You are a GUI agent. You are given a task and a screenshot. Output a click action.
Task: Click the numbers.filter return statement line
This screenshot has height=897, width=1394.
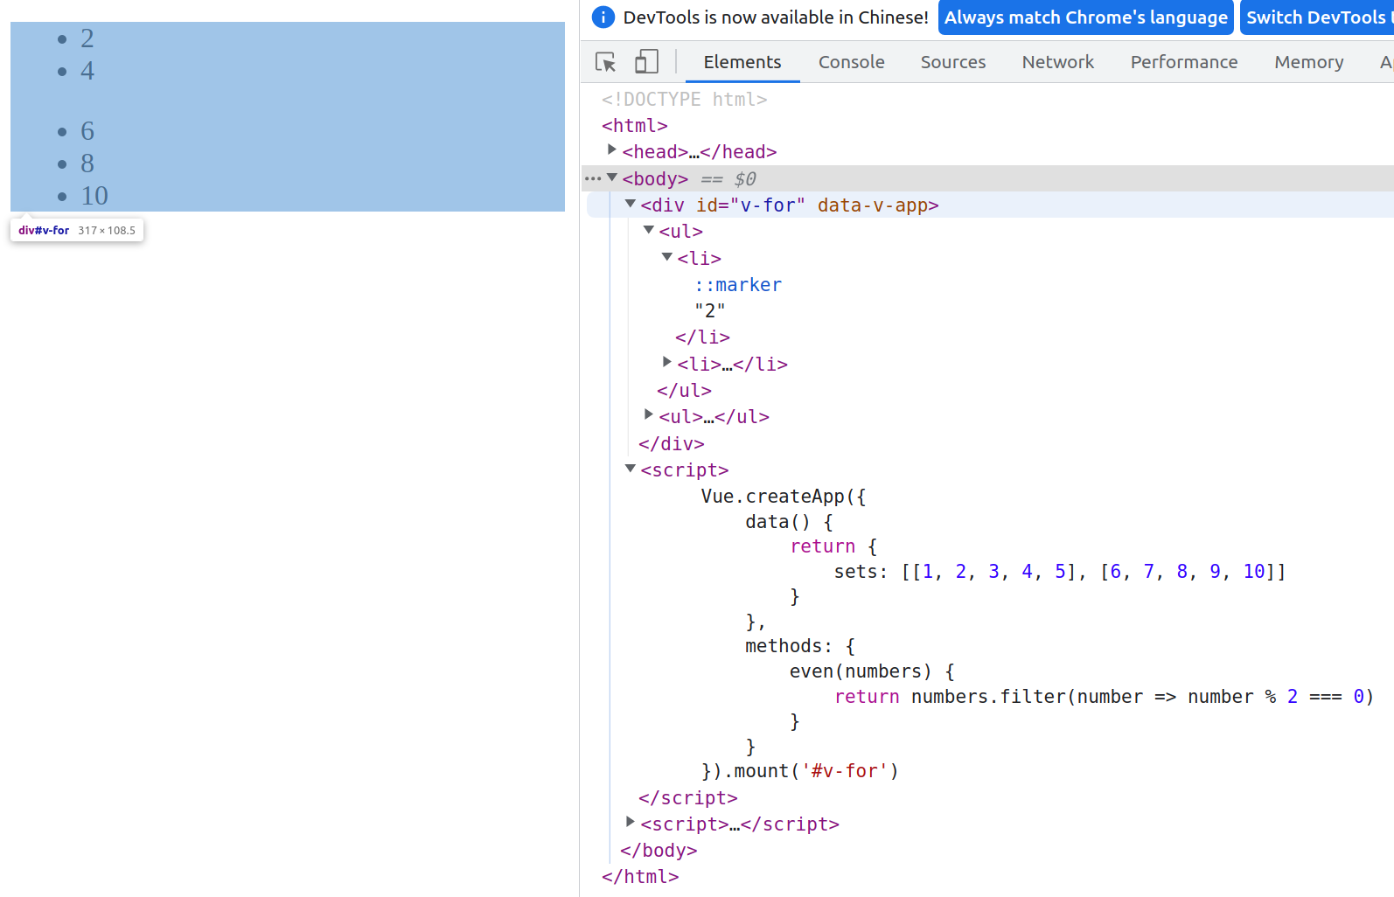pos(1105,697)
